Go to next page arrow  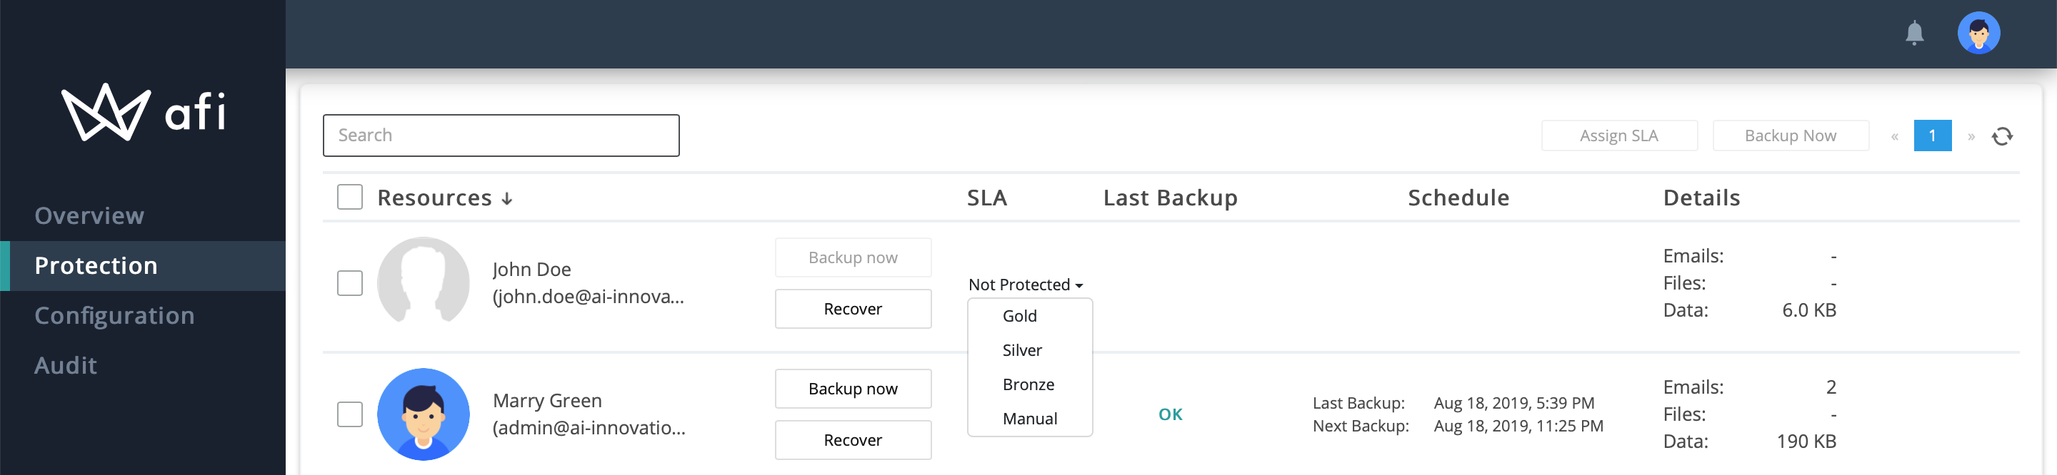pyautogui.click(x=1971, y=136)
